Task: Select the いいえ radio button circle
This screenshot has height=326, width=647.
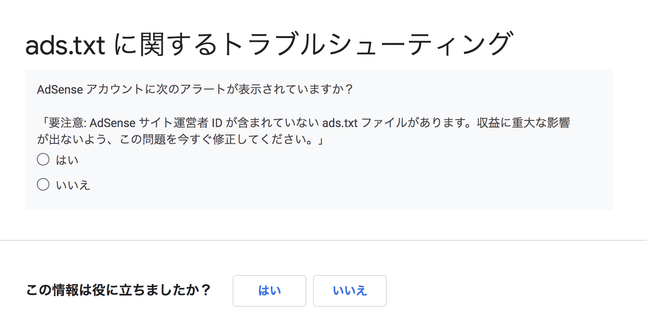Action: point(43,184)
